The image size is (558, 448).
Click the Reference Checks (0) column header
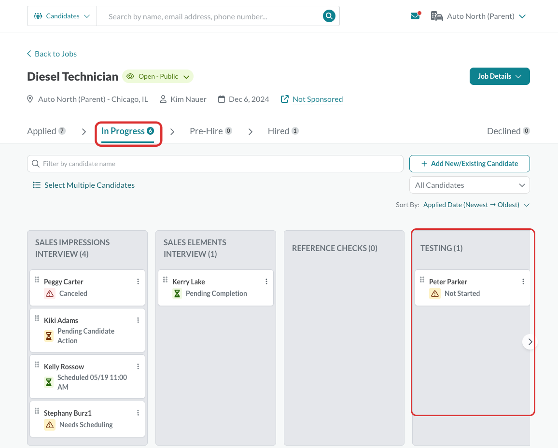pos(335,248)
